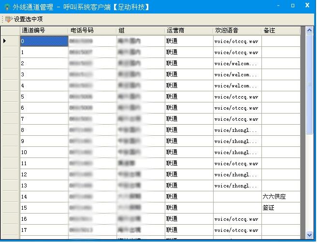Select channel number 0 cell
This screenshot has width=317, height=243.
point(43,41)
